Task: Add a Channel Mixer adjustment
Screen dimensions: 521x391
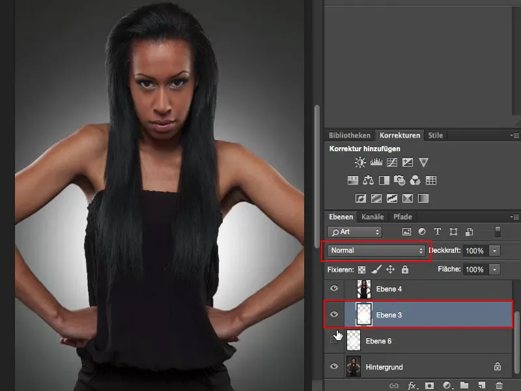Action: click(x=415, y=181)
